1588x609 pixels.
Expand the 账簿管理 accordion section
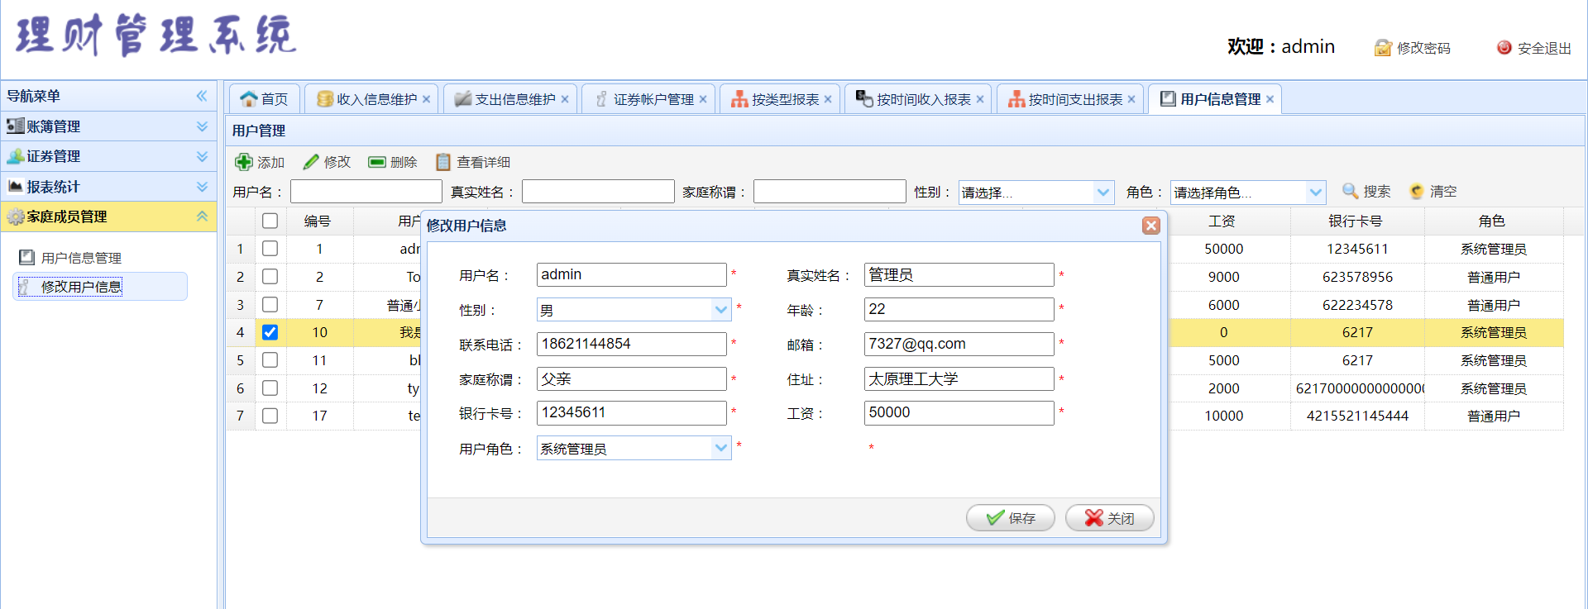[x=202, y=126]
